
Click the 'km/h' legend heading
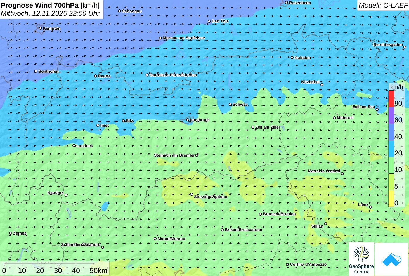click(x=396, y=87)
